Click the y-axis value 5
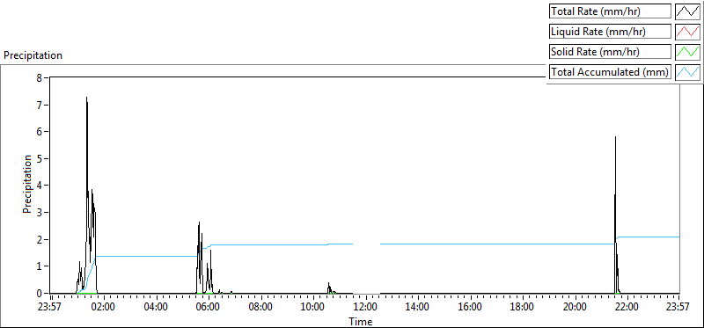The height and width of the screenshot is (328, 704). click(39, 158)
